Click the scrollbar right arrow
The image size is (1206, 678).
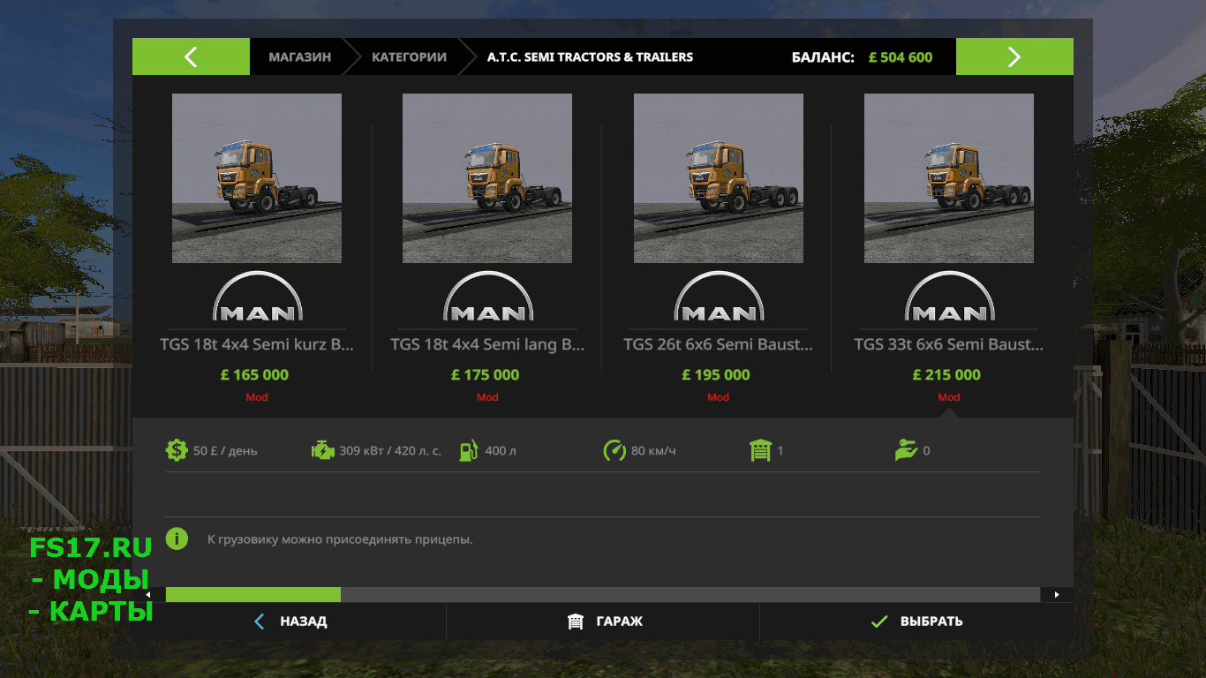point(1057,595)
